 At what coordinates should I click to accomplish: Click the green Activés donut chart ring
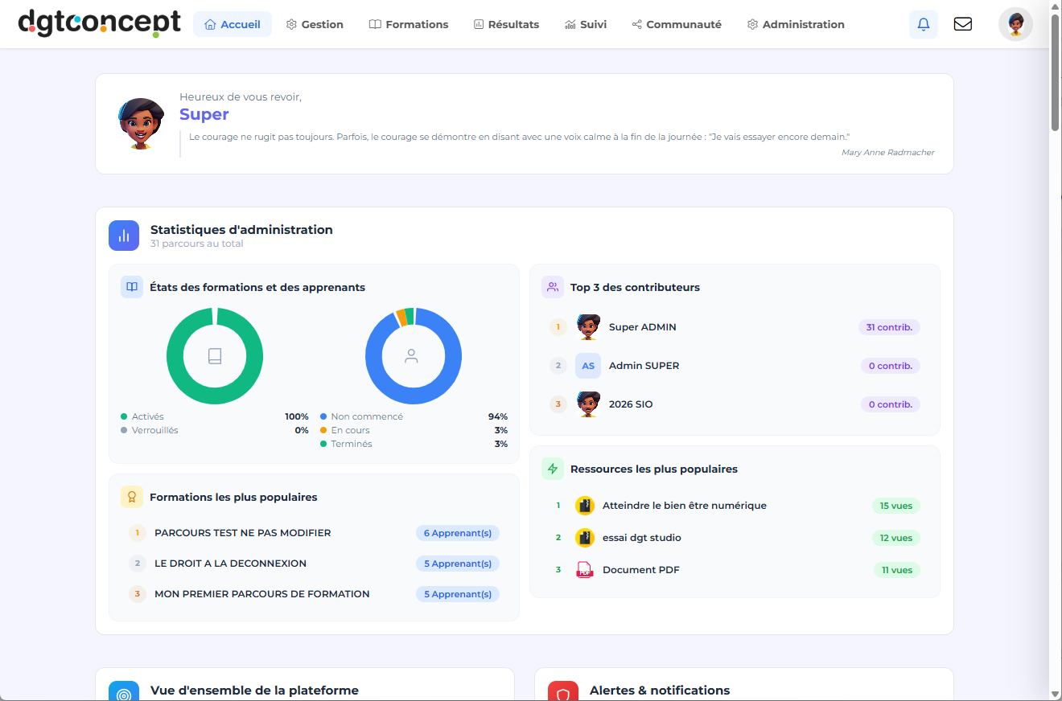(215, 397)
